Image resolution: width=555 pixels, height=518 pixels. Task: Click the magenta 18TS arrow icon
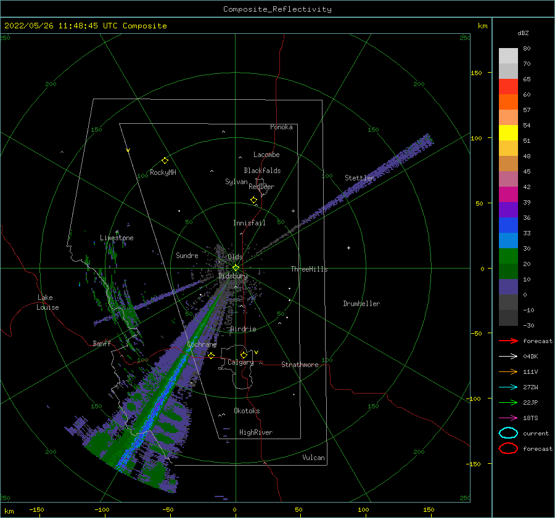pyautogui.click(x=508, y=418)
